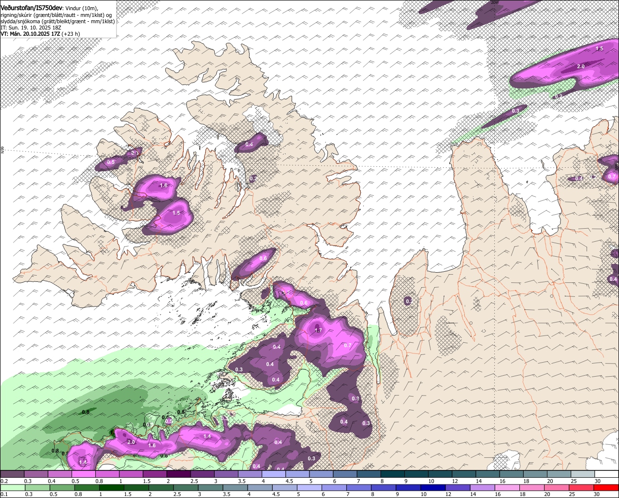
Task: Click the '0.1' label under the lower scale
Action: pyautogui.click(x=4, y=494)
